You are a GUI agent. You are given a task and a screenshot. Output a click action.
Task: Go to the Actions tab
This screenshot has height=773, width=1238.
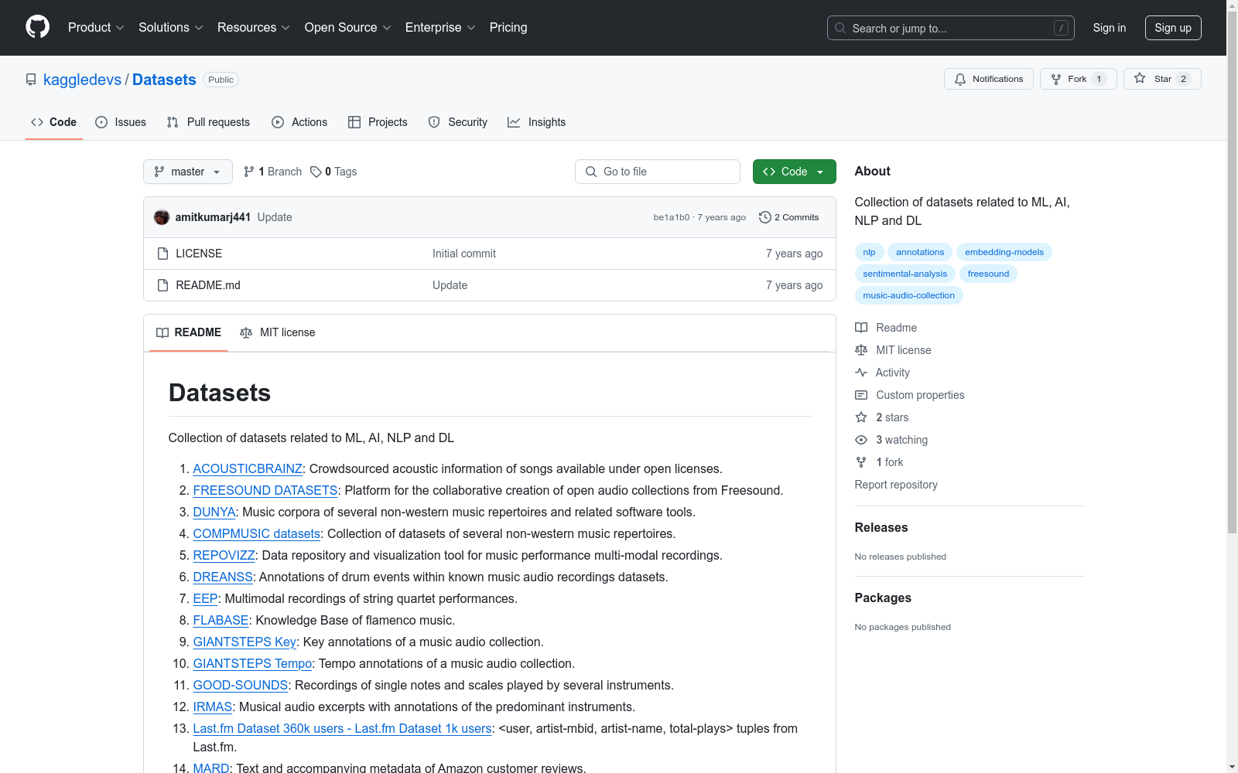299,122
